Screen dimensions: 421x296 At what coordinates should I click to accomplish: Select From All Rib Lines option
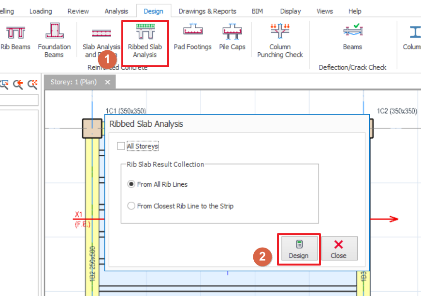click(x=131, y=184)
